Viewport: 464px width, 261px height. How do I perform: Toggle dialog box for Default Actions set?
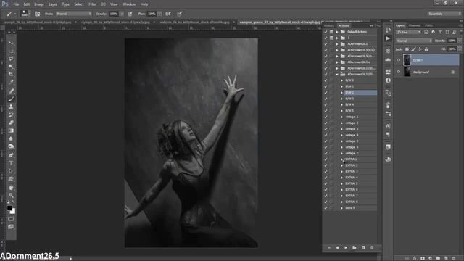click(x=332, y=32)
